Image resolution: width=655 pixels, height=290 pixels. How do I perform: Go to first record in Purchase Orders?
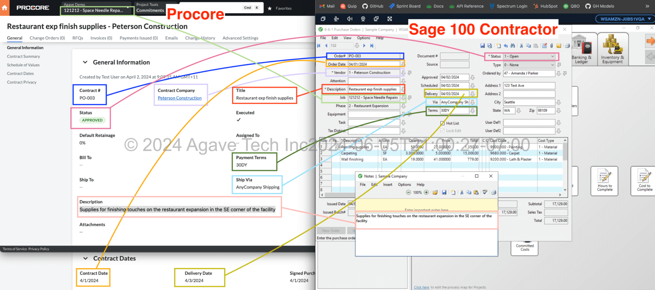(319, 46)
